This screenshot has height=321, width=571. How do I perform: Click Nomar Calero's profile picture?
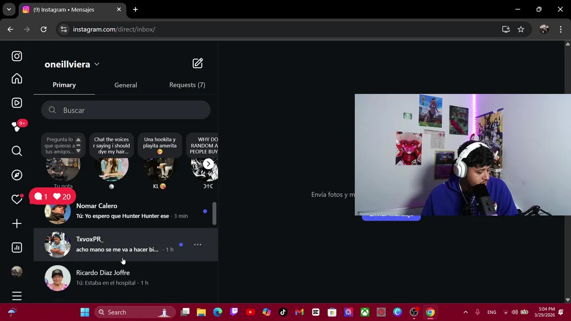click(x=58, y=212)
